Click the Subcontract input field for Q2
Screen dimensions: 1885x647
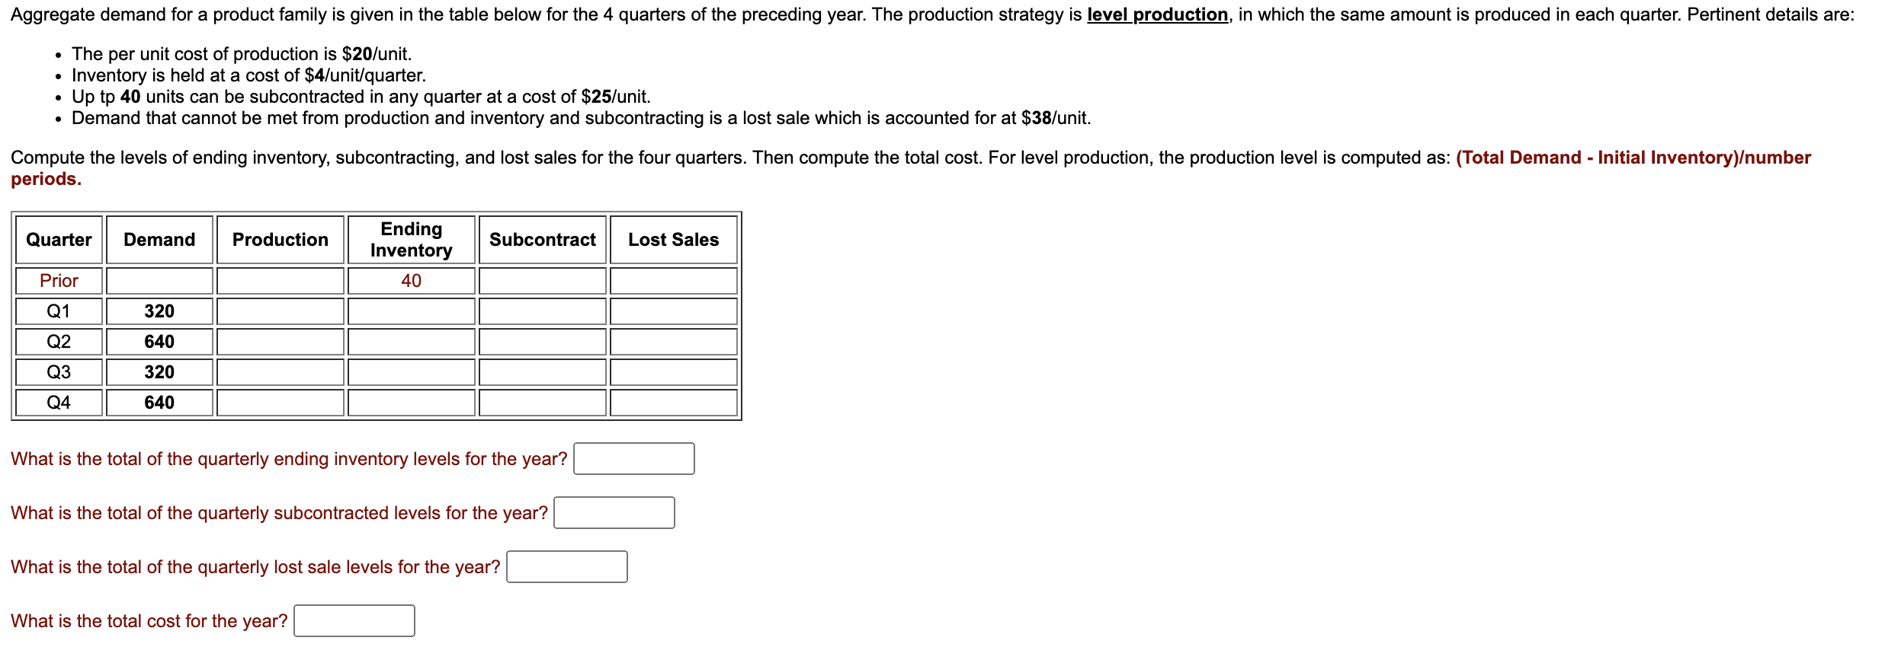coord(542,341)
